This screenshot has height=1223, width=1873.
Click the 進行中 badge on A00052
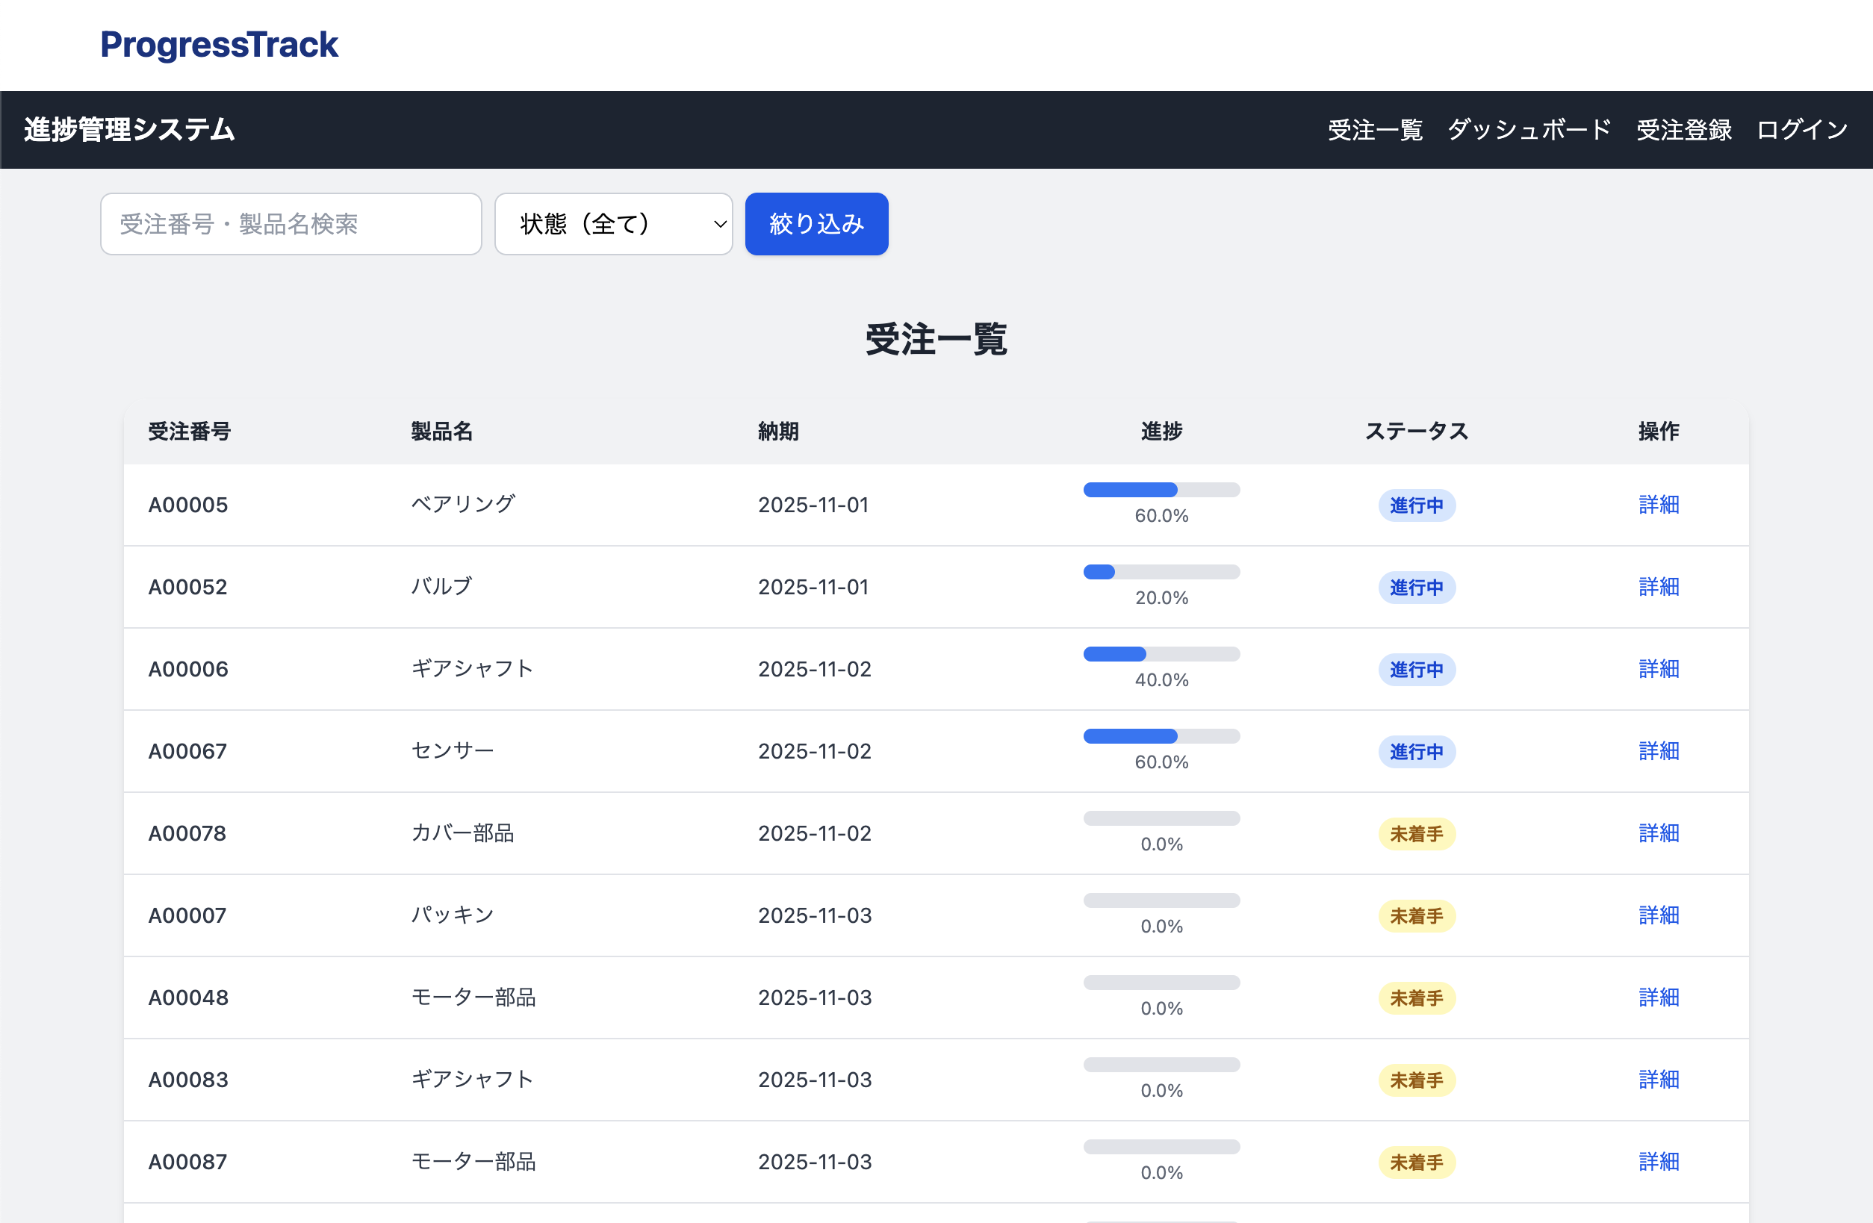pos(1416,587)
